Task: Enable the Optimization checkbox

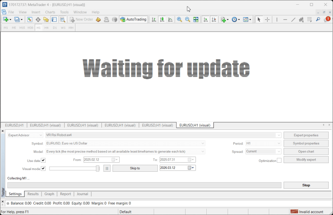Action: pyautogui.click(x=279, y=160)
